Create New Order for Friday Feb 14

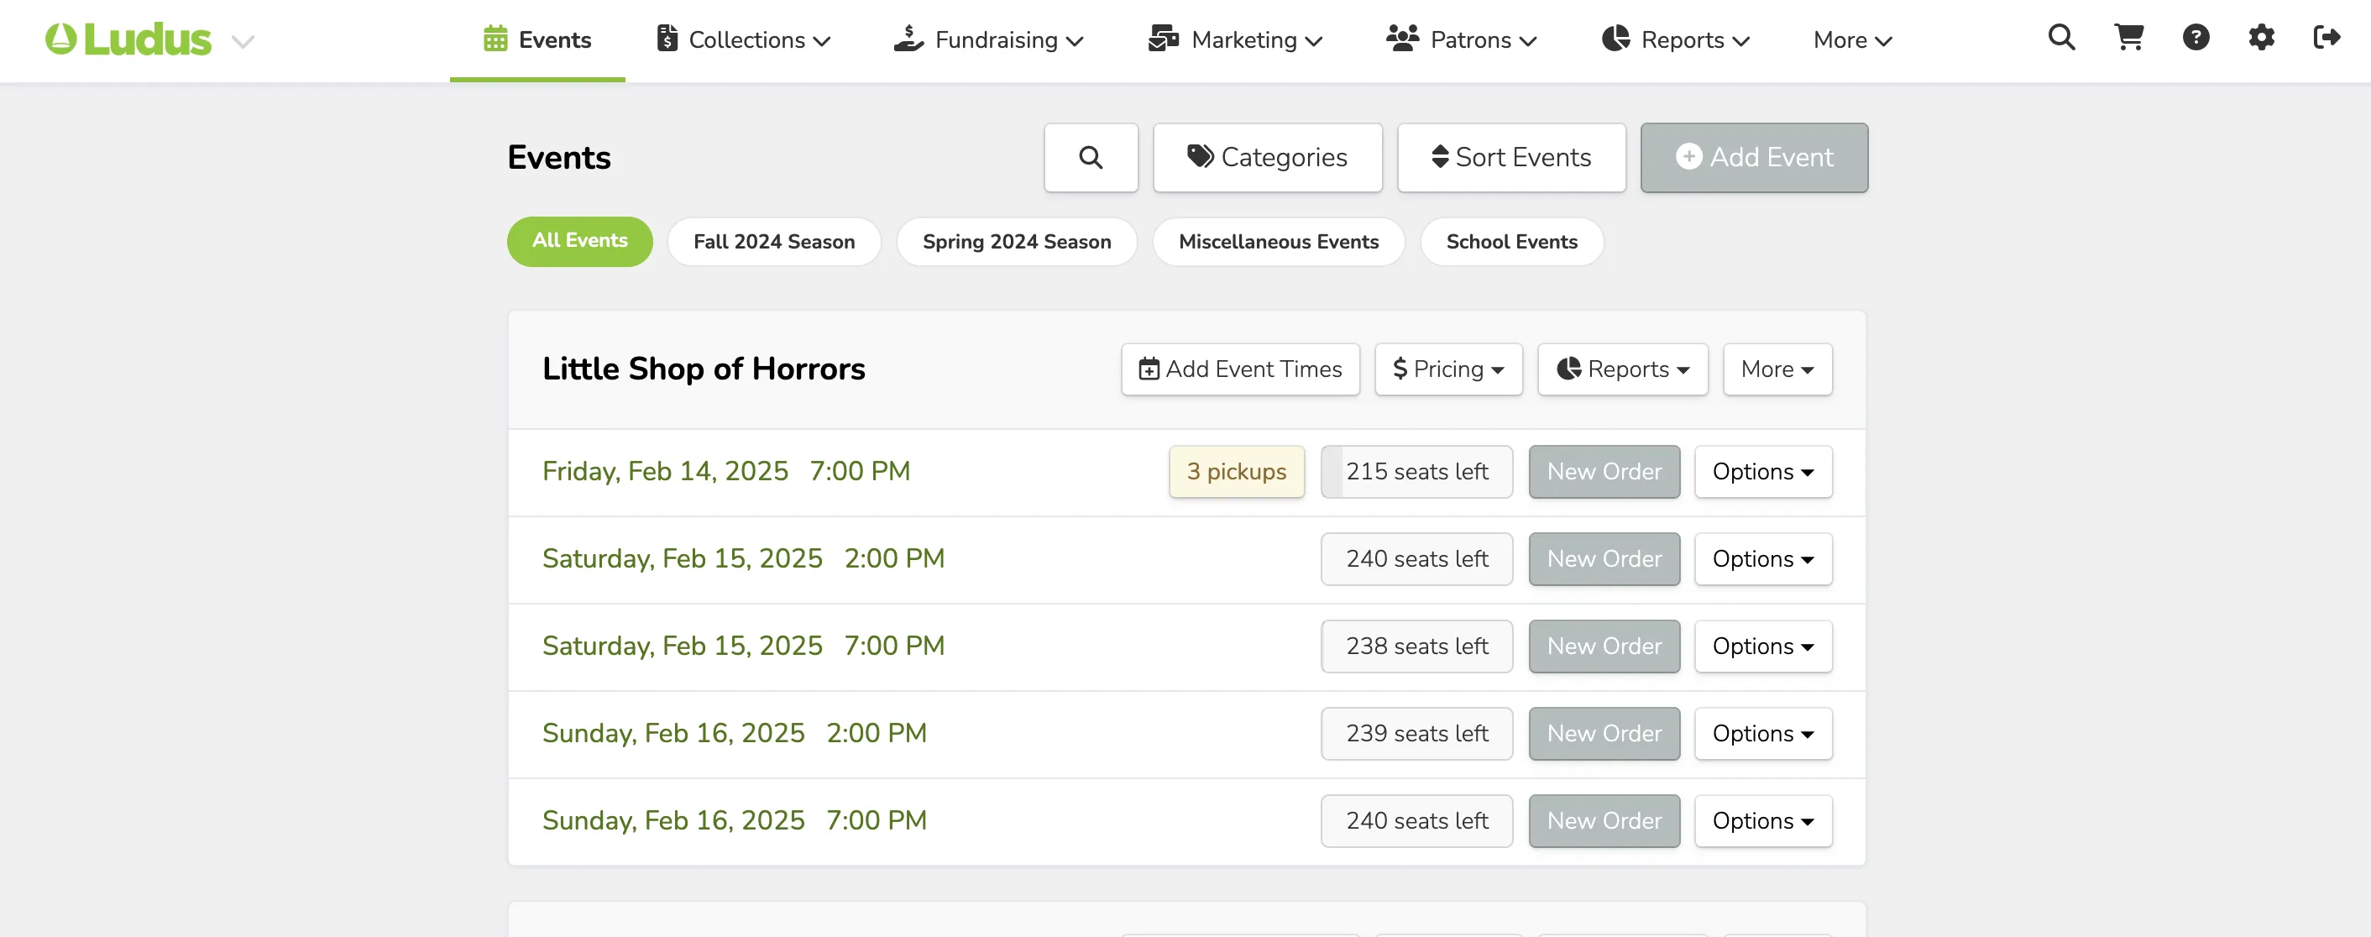(1604, 471)
